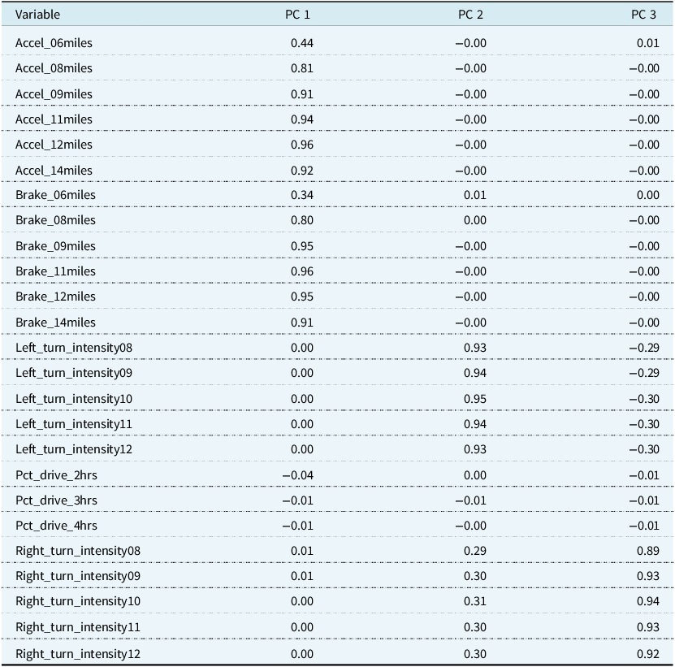Screen dimensions: 675x667
Task: Highlight the Right_turn_intensity08 variable name
Action: coord(78,551)
